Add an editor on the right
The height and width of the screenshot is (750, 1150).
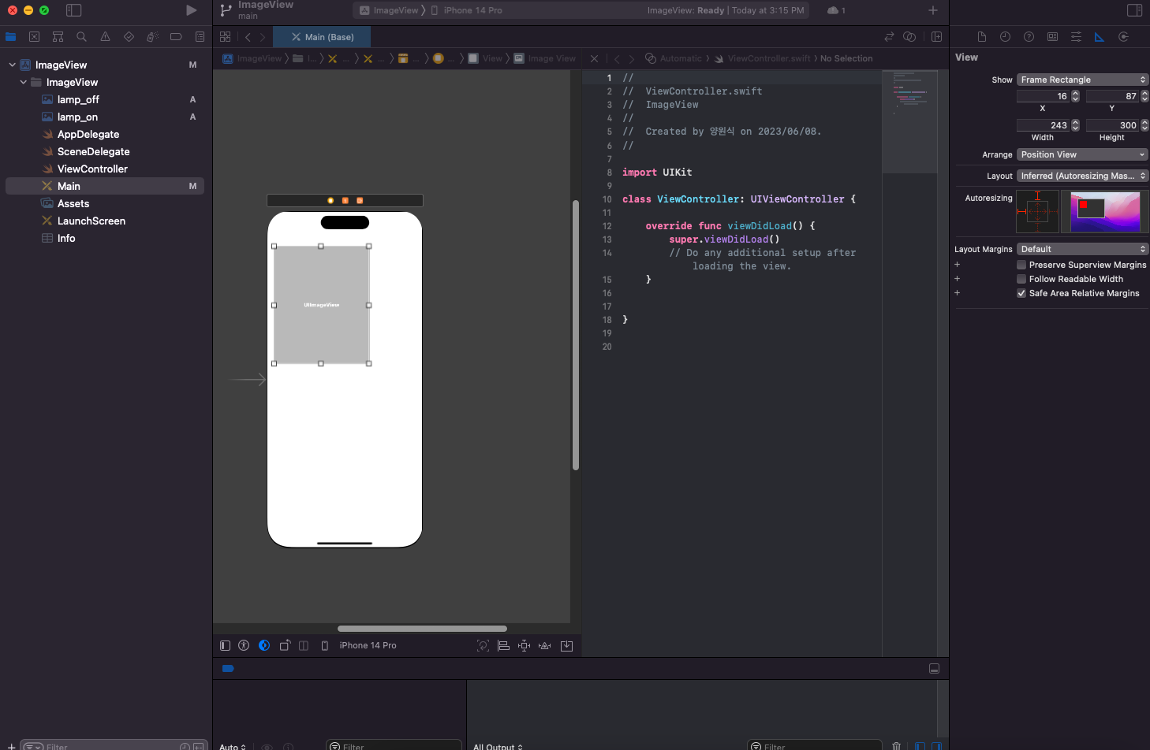pyautogui.click(x=936, y=37)
